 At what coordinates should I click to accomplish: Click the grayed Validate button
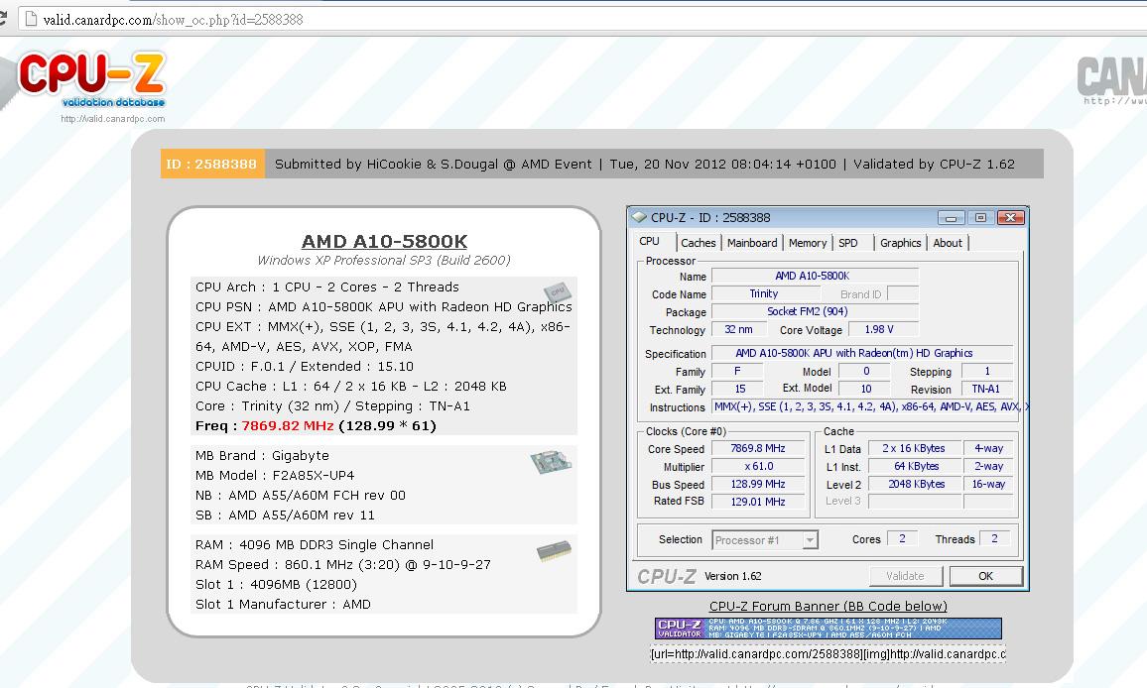(905, 576)
